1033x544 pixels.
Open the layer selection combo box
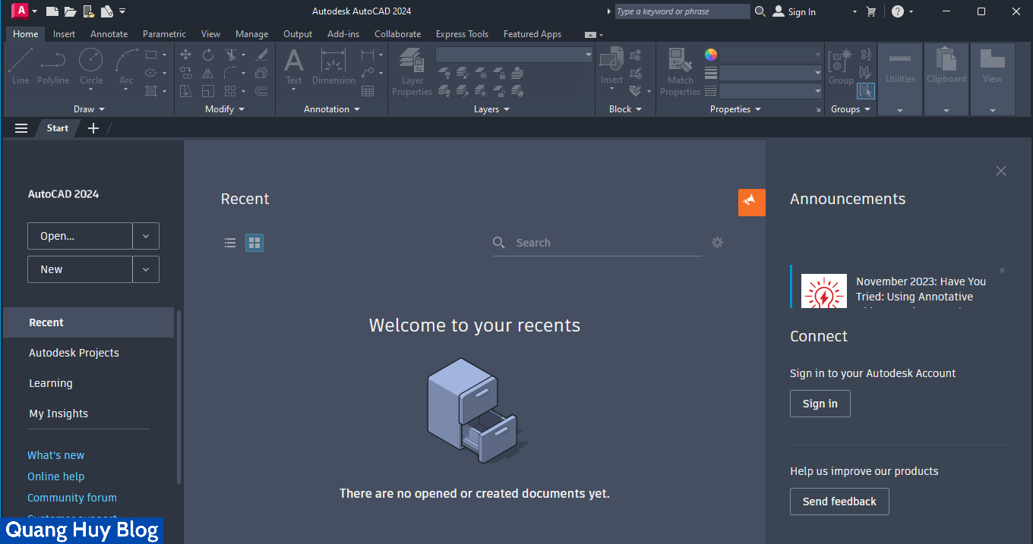click(x=513, y=54)
